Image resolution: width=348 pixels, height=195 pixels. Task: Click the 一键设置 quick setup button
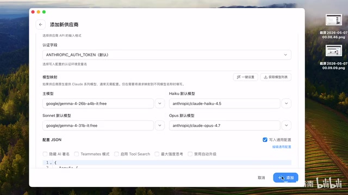tap(245, 77)
